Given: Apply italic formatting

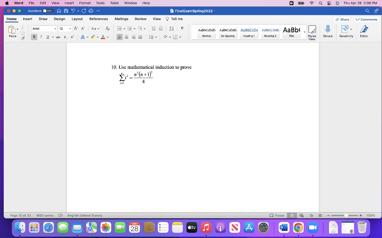Looking at the screenshot, I should [41, 37].
